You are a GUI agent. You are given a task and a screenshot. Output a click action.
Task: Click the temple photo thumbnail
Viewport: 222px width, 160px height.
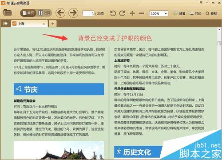point(59,150)
